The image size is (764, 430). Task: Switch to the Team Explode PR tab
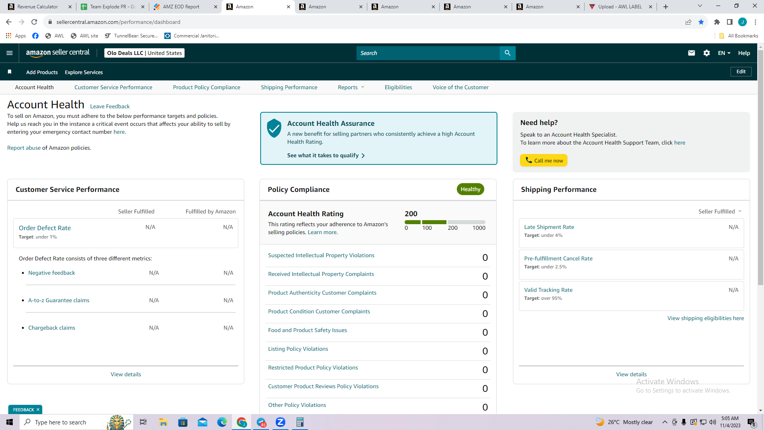pos(113,7)
